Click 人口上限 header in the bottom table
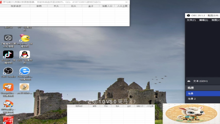220x124 pixels. coord(150,106)
